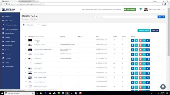
Task: Open AutoResponders in the sidebar
Action: 10,33
